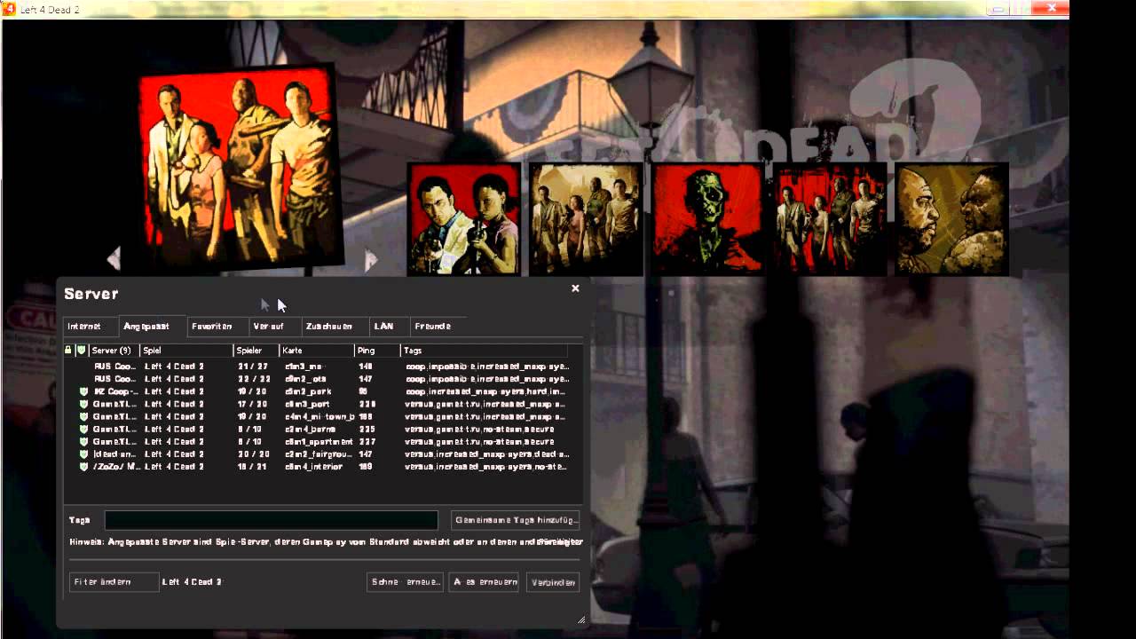
Task: Click the 'c2m2_fairgrou...' map cell
Action: [x=319, y=454]
